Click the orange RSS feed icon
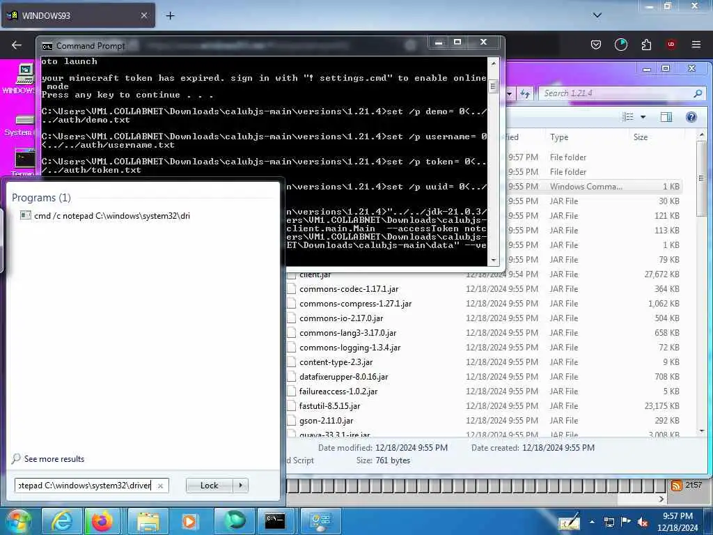This screenshot has width=713, height=535. 677,486
